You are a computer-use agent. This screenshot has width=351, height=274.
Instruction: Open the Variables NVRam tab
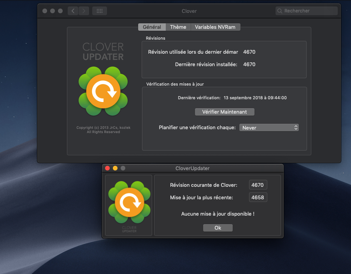click(215, 27)
